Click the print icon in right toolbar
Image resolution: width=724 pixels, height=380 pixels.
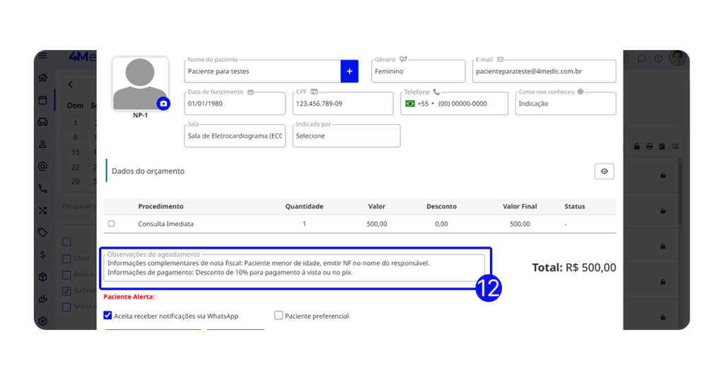click(650, 146)
